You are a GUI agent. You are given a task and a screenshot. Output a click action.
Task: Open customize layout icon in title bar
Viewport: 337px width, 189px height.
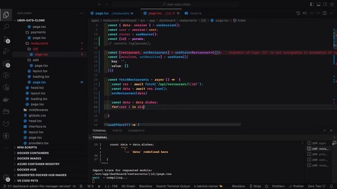pyautogui.click(x=332, y=4)
